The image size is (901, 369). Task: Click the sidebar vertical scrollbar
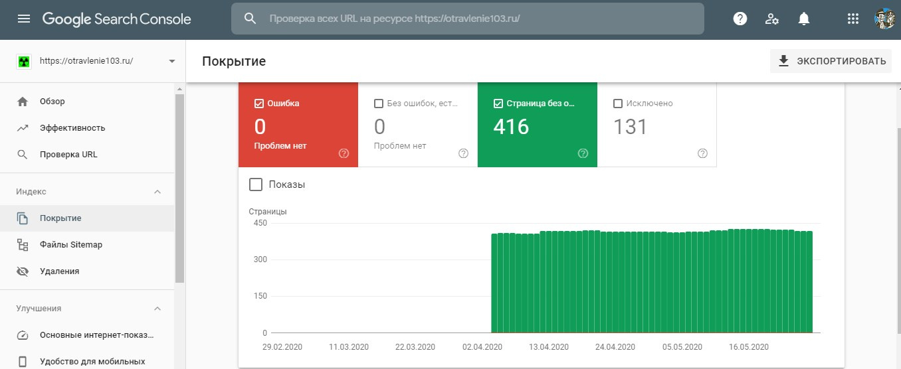point(179,189)
